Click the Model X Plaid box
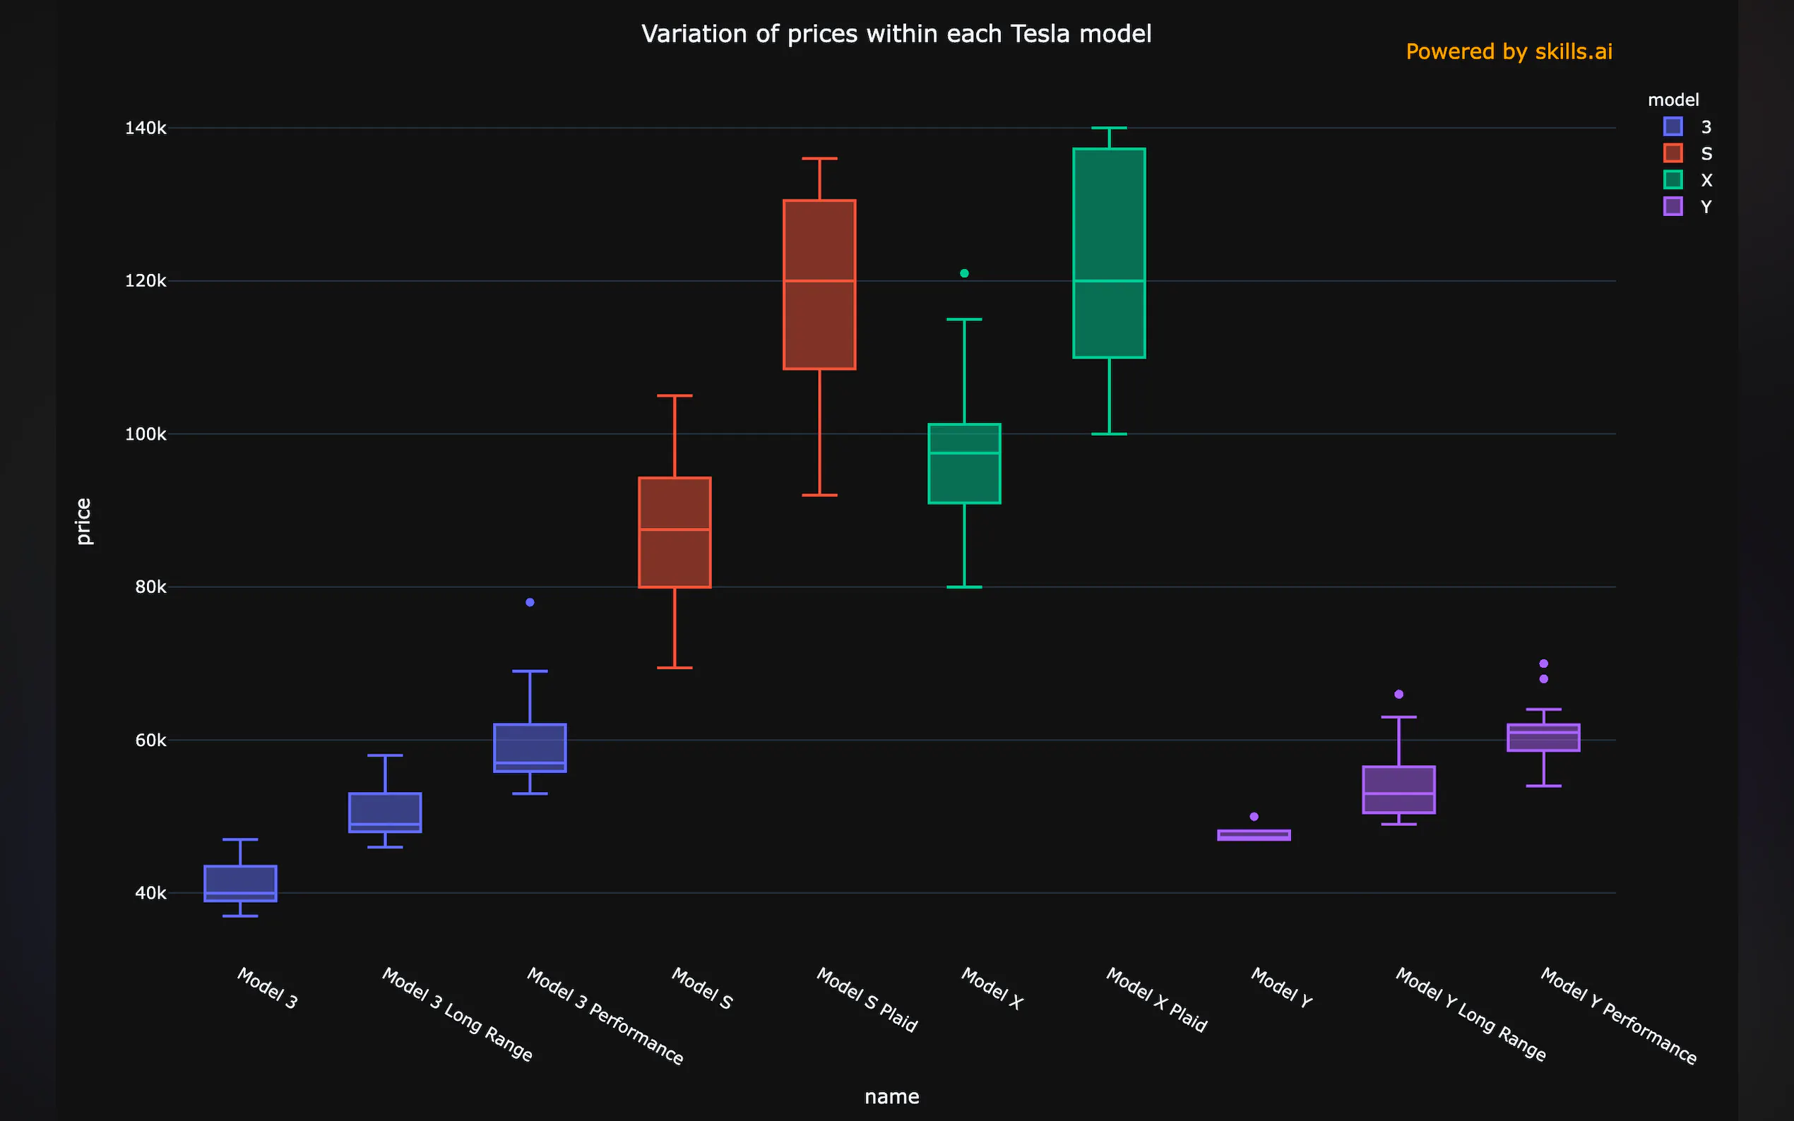The height and width of the screenshot is (1121, 1794). pos(1109,253)
